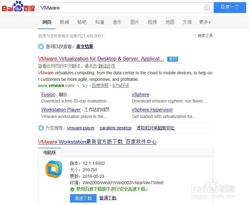The height and width of the screenshot is (205, 249).
Task: Click the V2 credibility badge icon
Action: (x=85, y=86)
